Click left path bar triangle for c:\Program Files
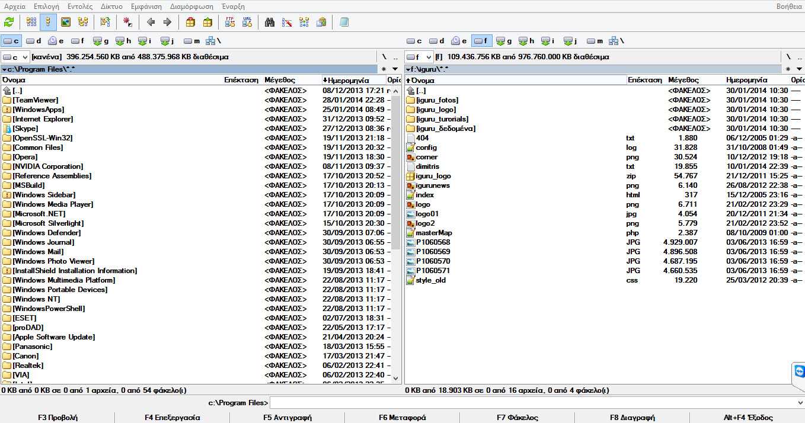Viewport: 805px width, 423px height. click(x=4, y=69)
